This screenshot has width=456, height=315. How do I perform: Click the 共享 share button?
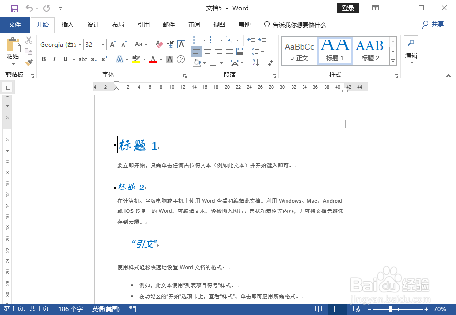tap(433, 24)
